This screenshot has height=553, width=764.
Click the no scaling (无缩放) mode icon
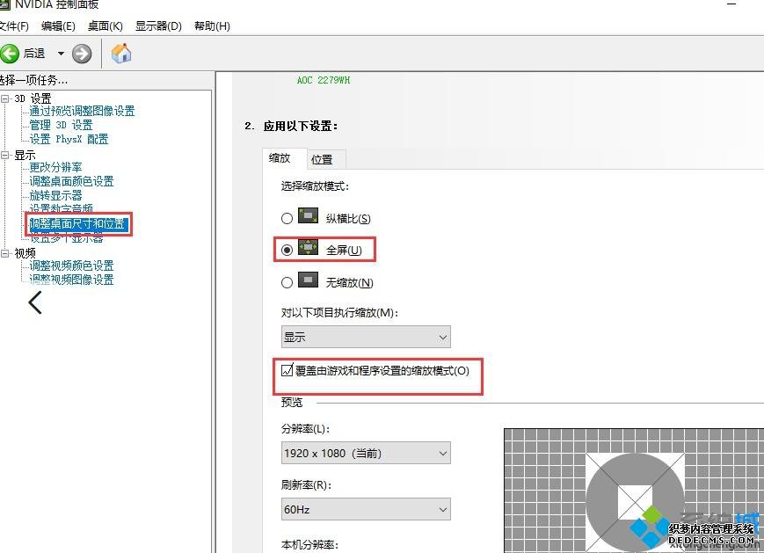click(308, 280)
